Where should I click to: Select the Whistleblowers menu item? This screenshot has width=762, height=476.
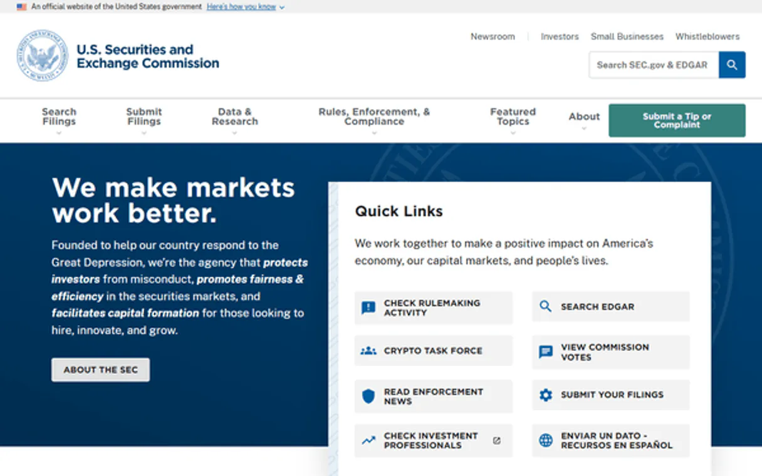click(x=707, y=36)
